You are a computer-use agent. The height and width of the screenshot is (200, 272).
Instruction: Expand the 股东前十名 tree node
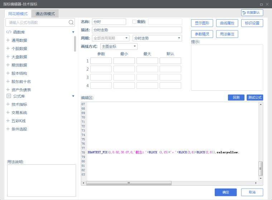tap(8, 81)
